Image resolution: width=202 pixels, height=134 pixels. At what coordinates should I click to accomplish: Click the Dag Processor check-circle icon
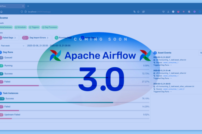point(43,27)
